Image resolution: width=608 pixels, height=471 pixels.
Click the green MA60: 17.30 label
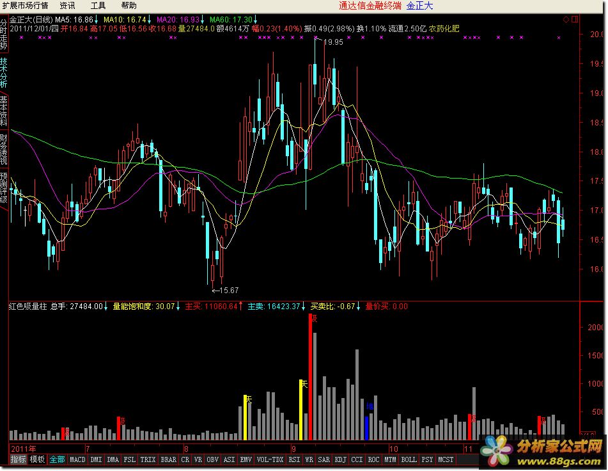click(231, 19)
